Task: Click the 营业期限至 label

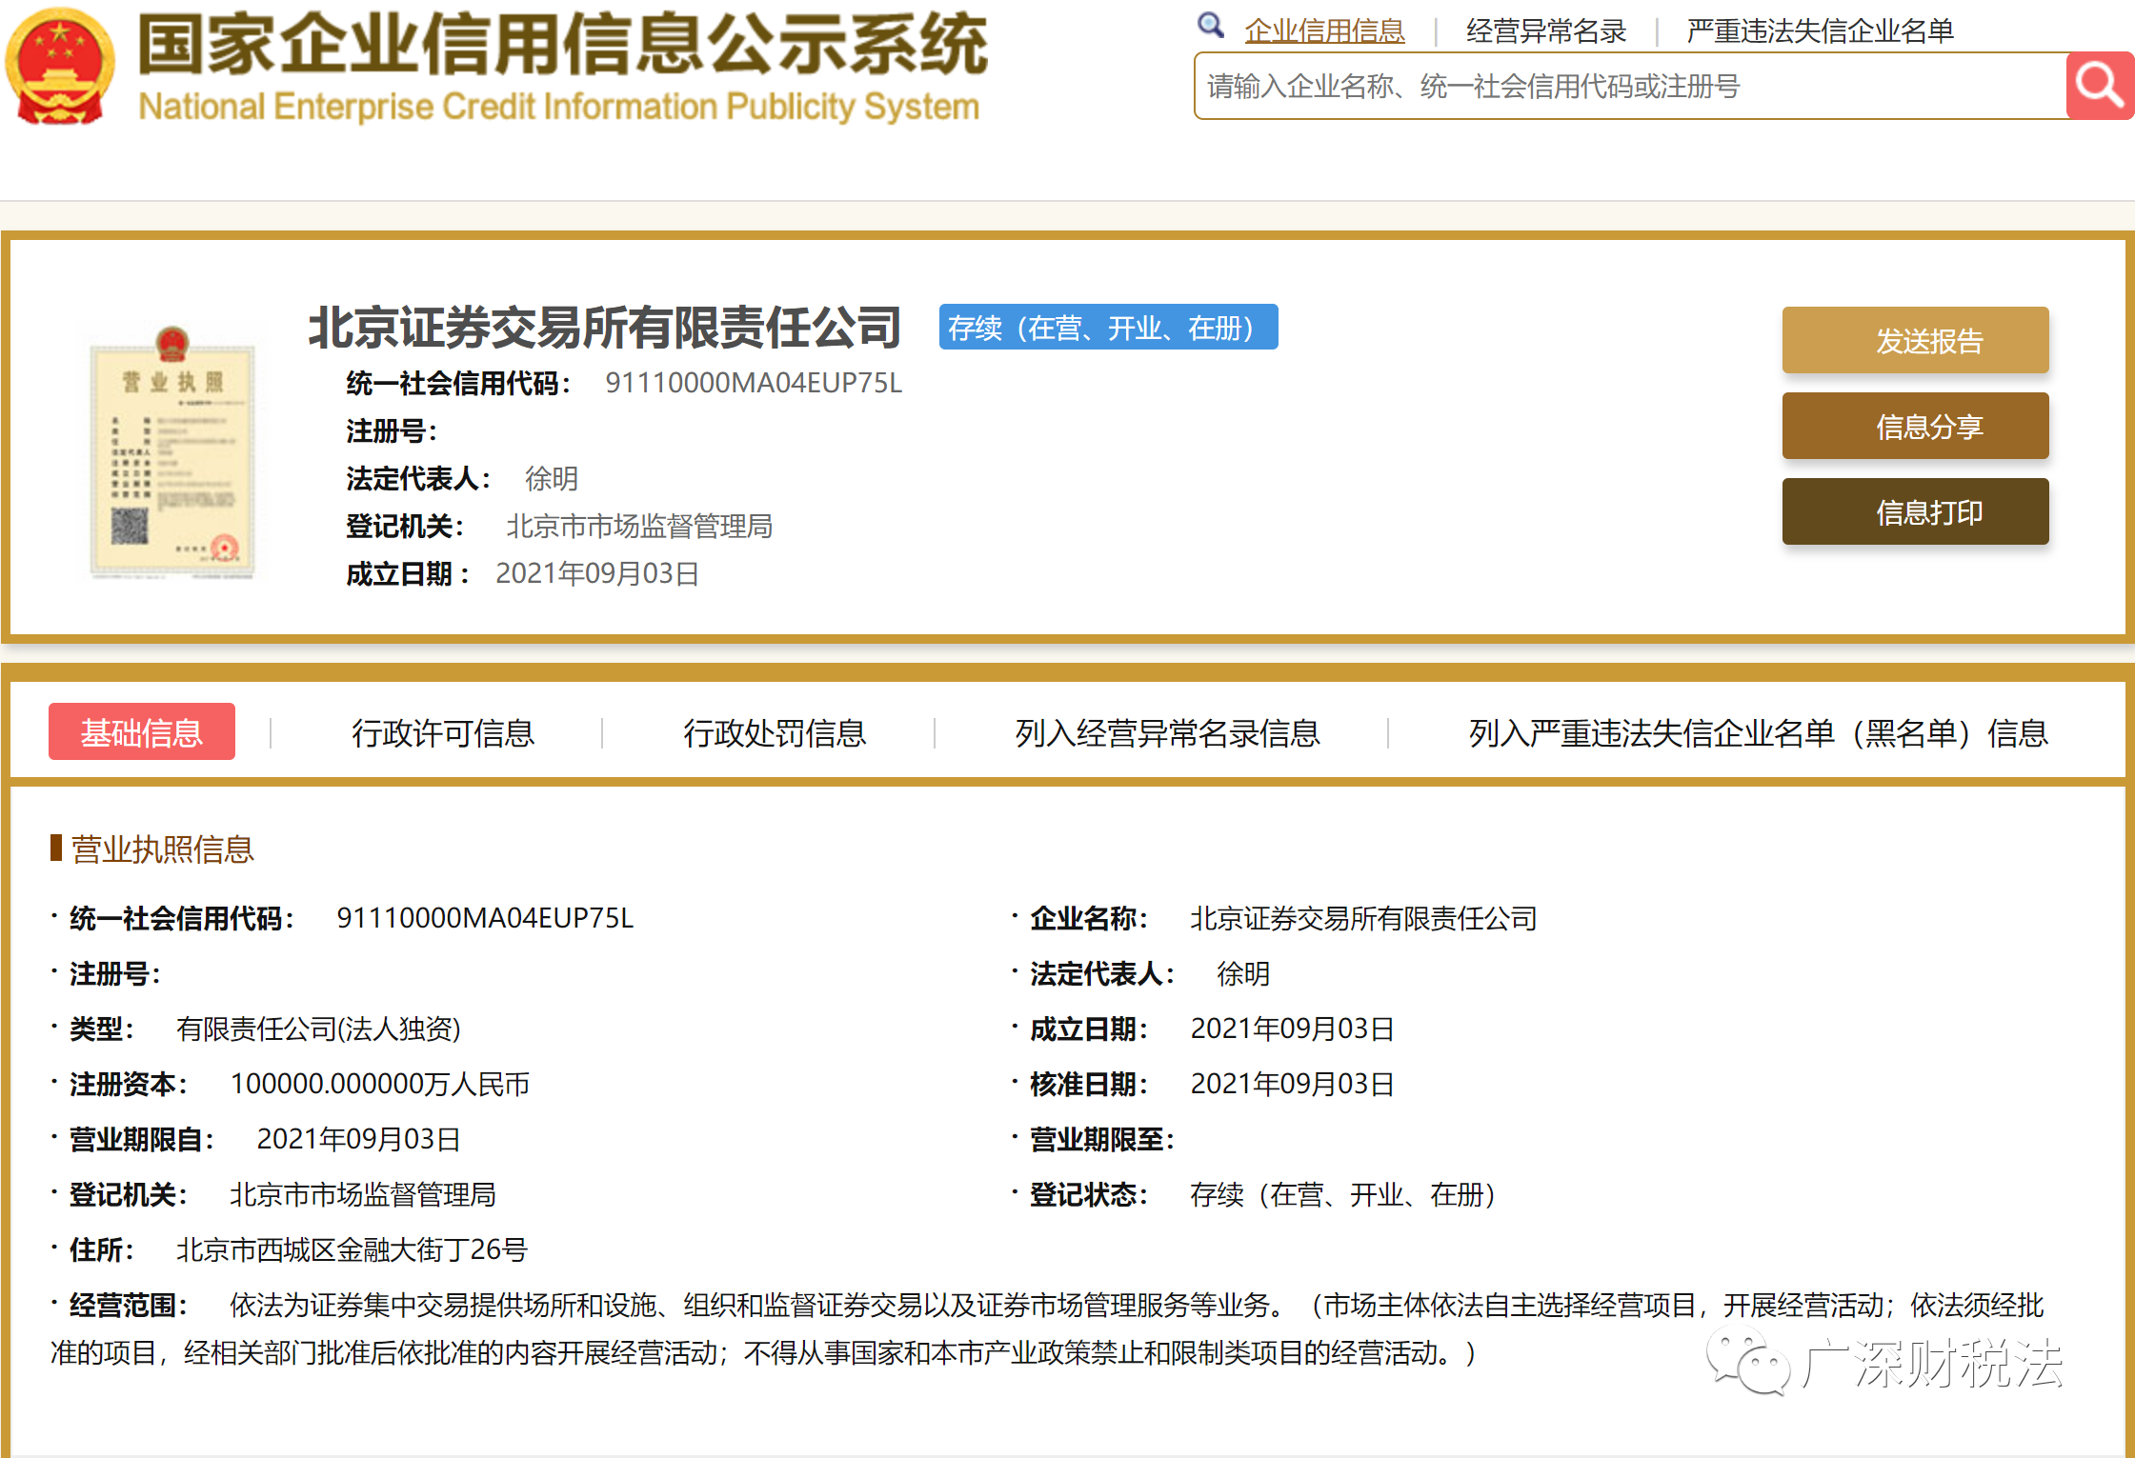Action: click(1102, 1139)
